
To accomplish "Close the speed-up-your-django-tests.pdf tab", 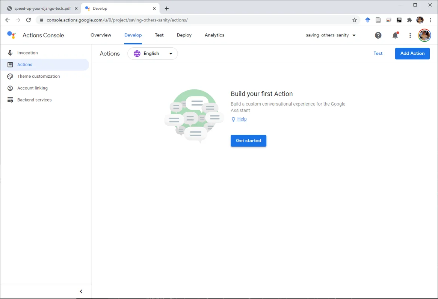I will (x=76, y=8).
